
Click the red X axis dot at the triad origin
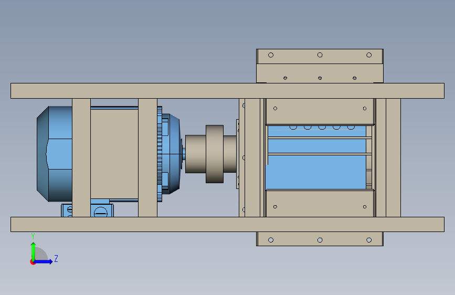pyautogui.click(x=33, y=262)
